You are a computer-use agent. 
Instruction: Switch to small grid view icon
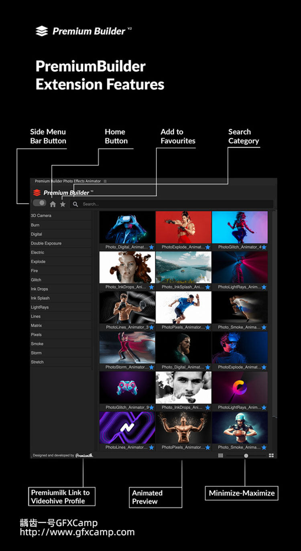220,456
